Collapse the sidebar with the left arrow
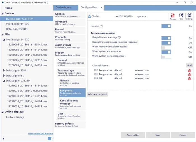Viewport: 196px width, 142px height. pyautogui.click(x=4, y=138)
